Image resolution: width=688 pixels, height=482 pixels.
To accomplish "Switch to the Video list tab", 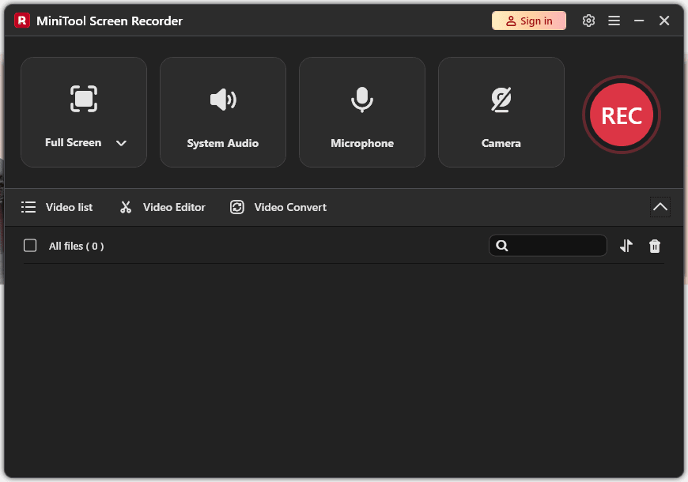I will click(x=57, y=207).
